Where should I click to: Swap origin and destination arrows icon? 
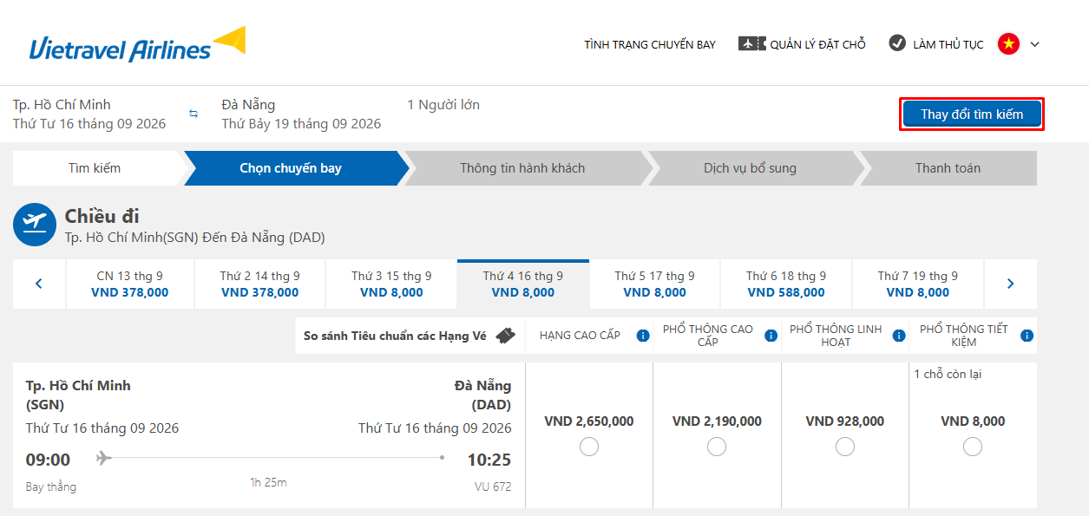click(x=194, y=114)
